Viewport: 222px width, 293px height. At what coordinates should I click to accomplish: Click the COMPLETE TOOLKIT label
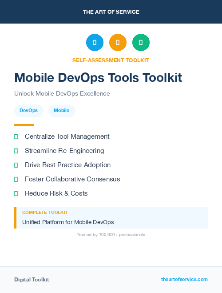coord(45,213)
